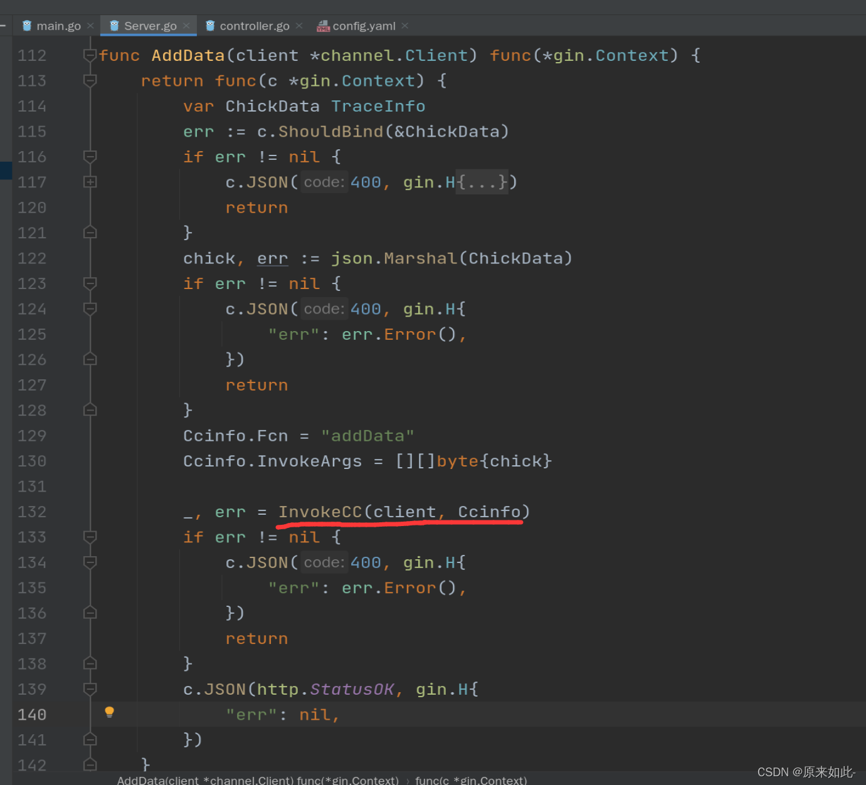Switch to the main.go tab
Image resolution: width=866 pixels, height=785 pixels.
coord(51,26)
